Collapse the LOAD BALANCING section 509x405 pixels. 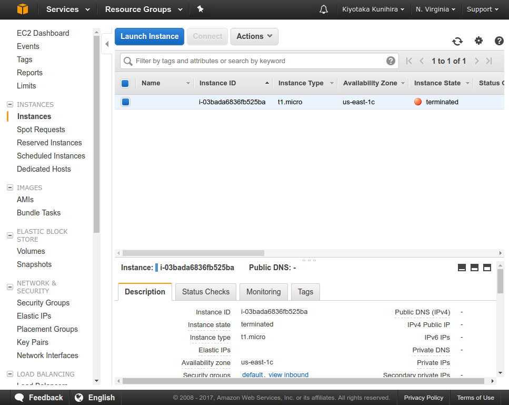tap(10, 374)
